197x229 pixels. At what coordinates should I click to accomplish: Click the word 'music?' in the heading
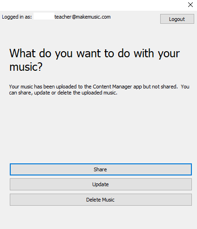coord(26,67)
